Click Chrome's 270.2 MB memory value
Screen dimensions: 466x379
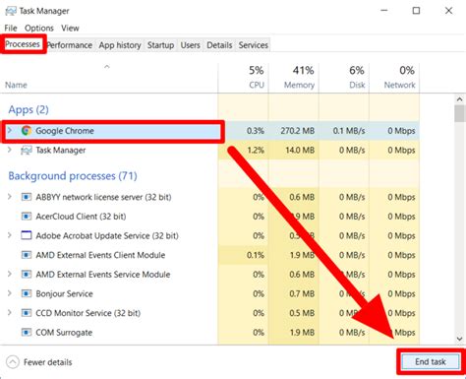tap(298, 131)
